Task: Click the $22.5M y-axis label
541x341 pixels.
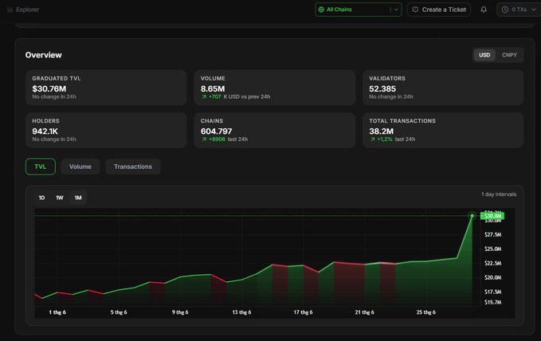Action: pyautogui.click(x=492, y=264)
